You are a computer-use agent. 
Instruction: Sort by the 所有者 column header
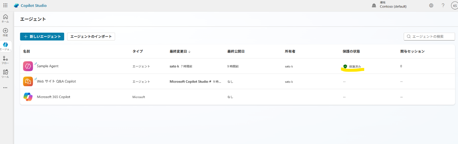pyautogui.click(x=290, y=52)
